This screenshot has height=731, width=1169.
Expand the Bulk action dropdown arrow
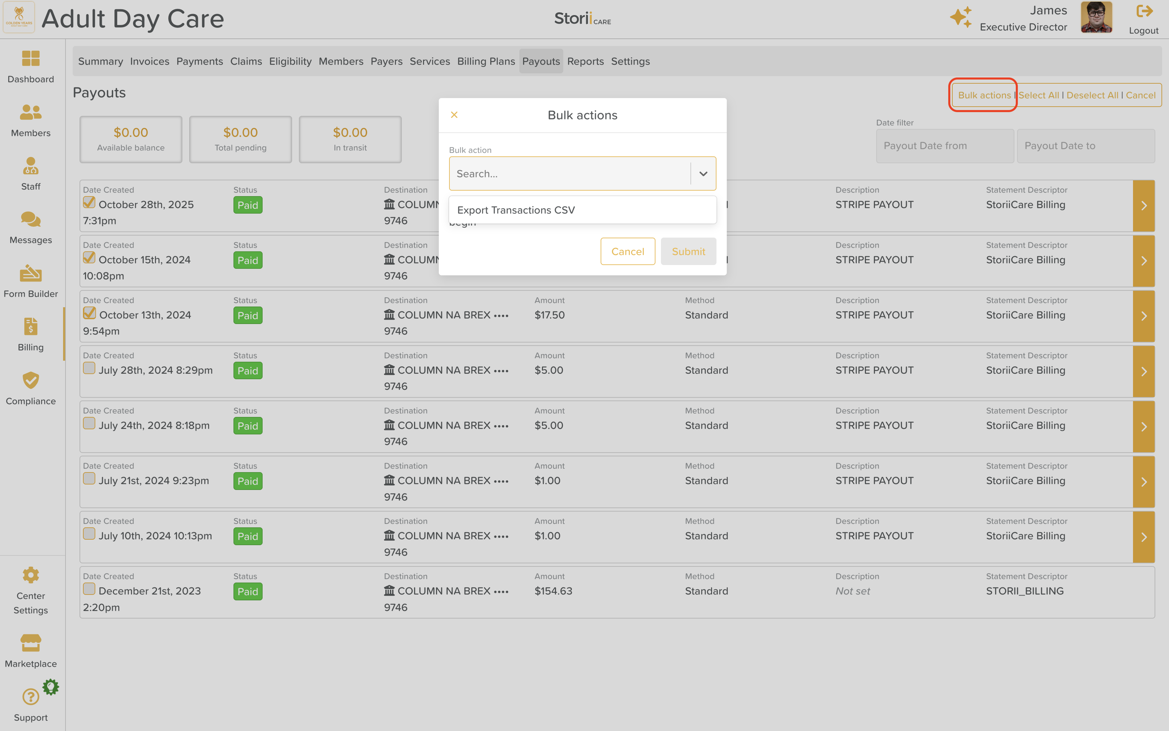click(x=703, y=173)
